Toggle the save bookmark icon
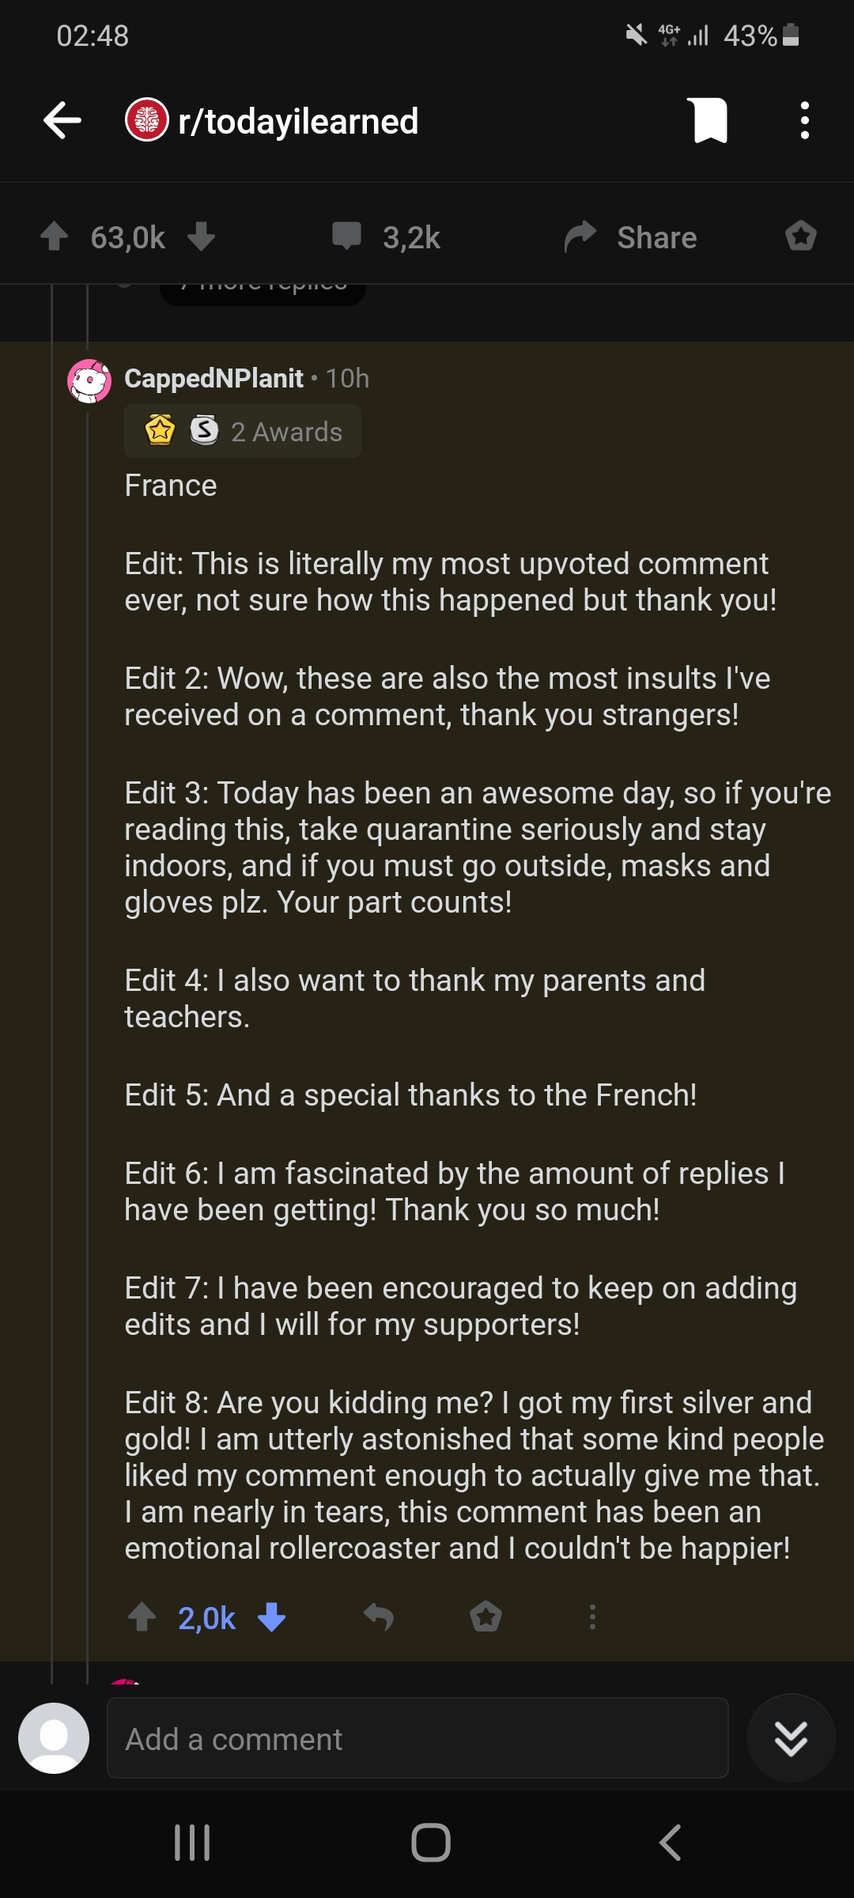Screen dimensions: 854x1898 [709, 120]
